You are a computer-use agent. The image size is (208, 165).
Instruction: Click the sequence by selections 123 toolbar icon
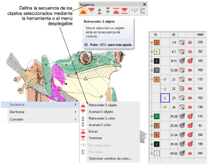point(134,10)
